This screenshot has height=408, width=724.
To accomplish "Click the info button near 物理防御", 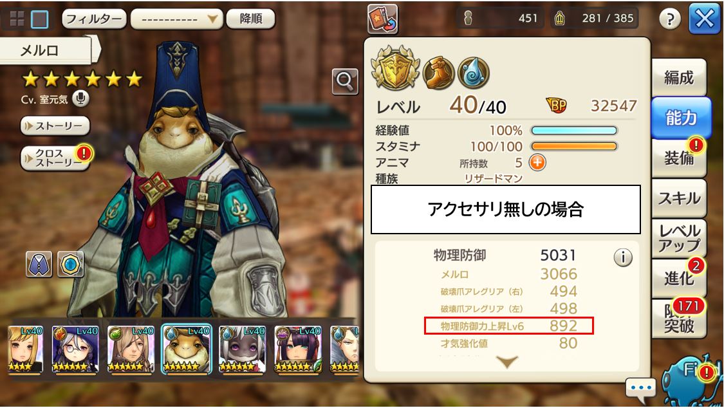I will click(622, 257).
